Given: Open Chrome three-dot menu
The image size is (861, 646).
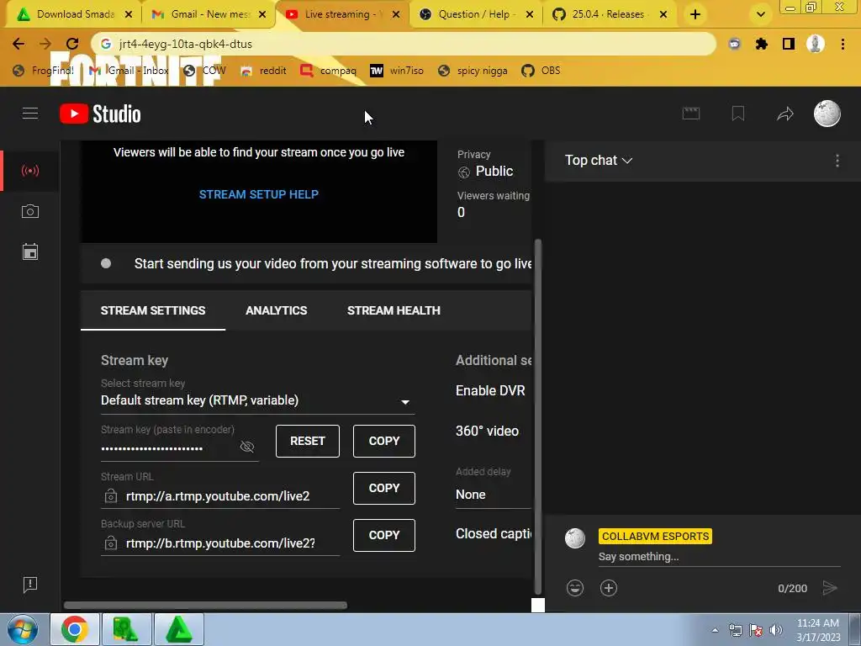Looking at the screenshot, I should (843, 44).
